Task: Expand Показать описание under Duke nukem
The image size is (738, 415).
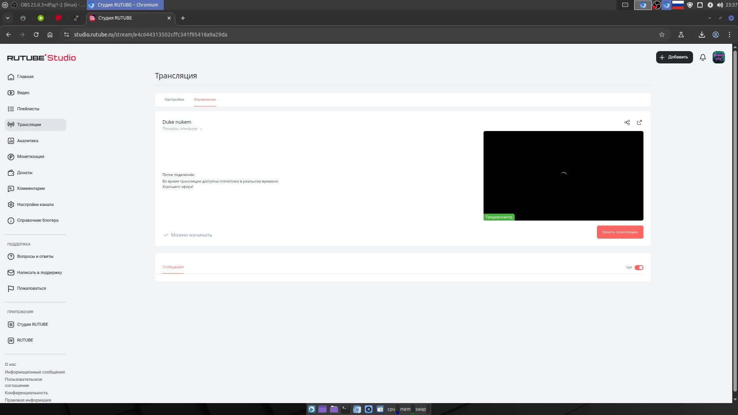Action: point(182,129)
